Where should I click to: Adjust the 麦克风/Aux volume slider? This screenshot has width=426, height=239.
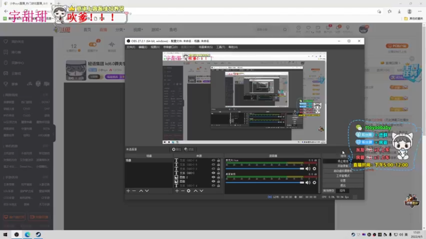(265, 168)
